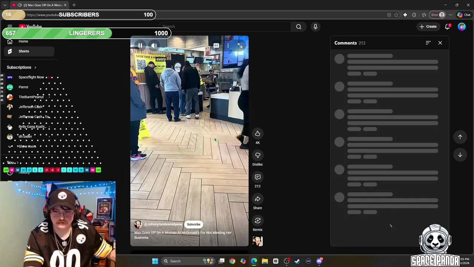Open the Windows Start menu
474x267 pixels.
pyautogui.click(x=155, y=261)
